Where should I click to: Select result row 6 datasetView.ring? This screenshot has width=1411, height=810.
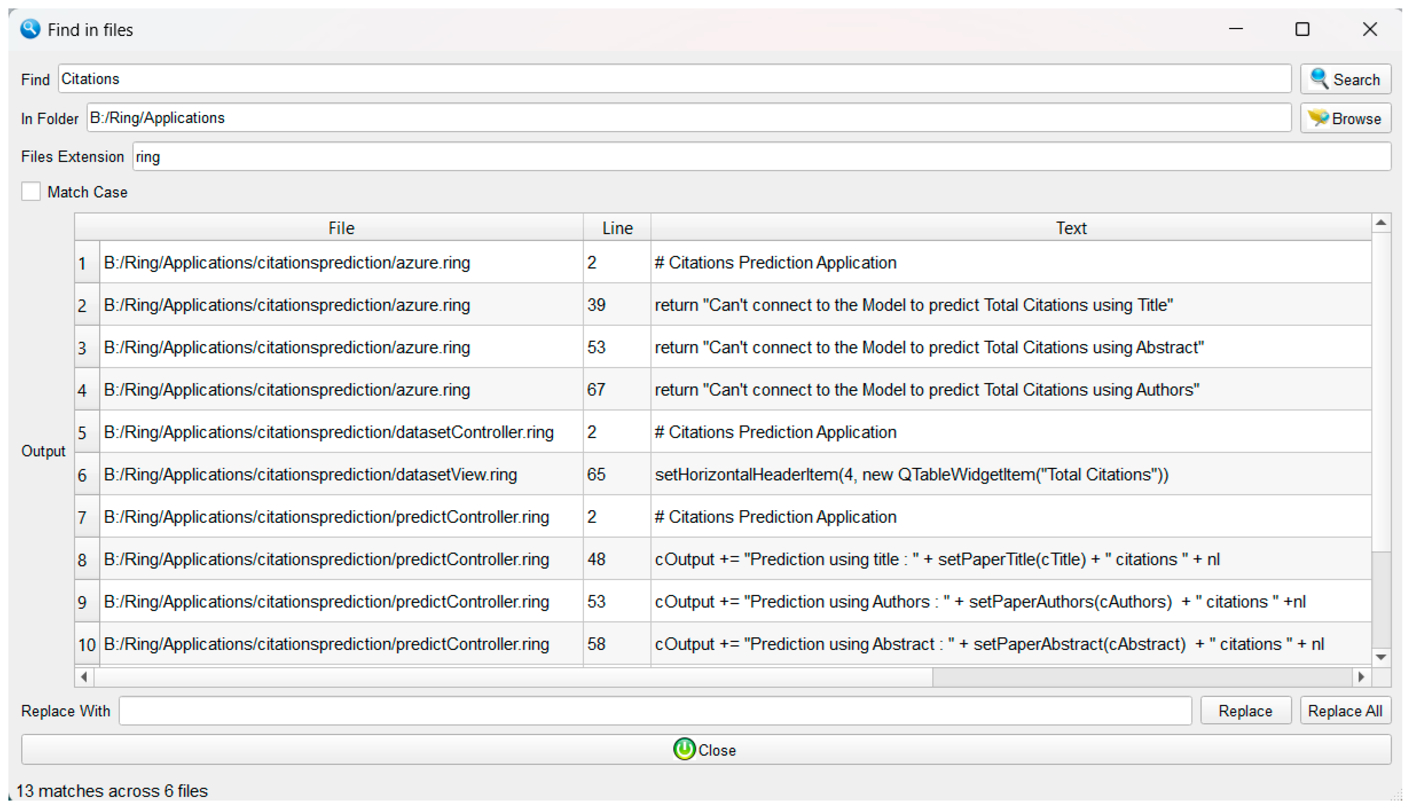pyautogui.click(x=310, y=475)
